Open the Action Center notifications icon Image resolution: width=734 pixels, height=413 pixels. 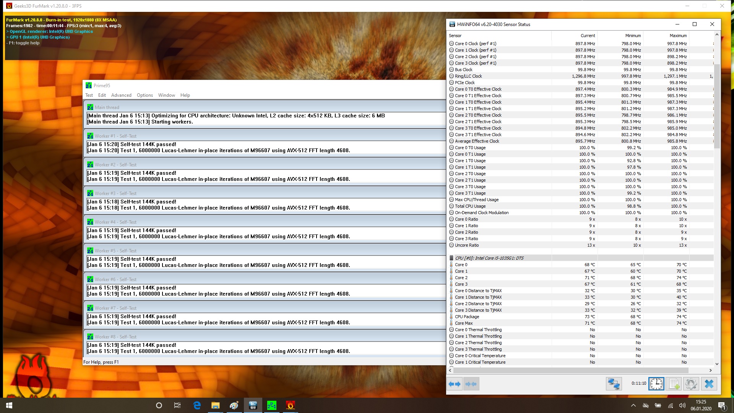[x=722, y=405]
